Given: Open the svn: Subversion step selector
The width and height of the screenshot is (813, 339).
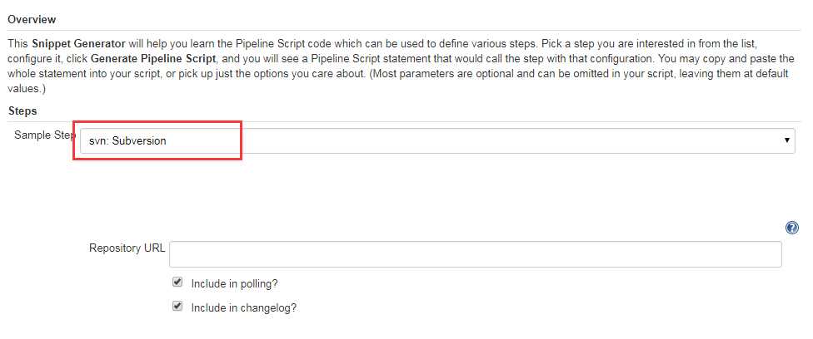Looking at the screenshot, I should [437, 140].
